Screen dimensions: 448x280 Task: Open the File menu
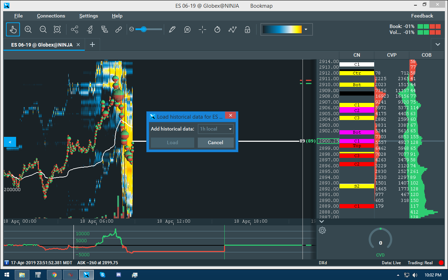coord(19,16)
